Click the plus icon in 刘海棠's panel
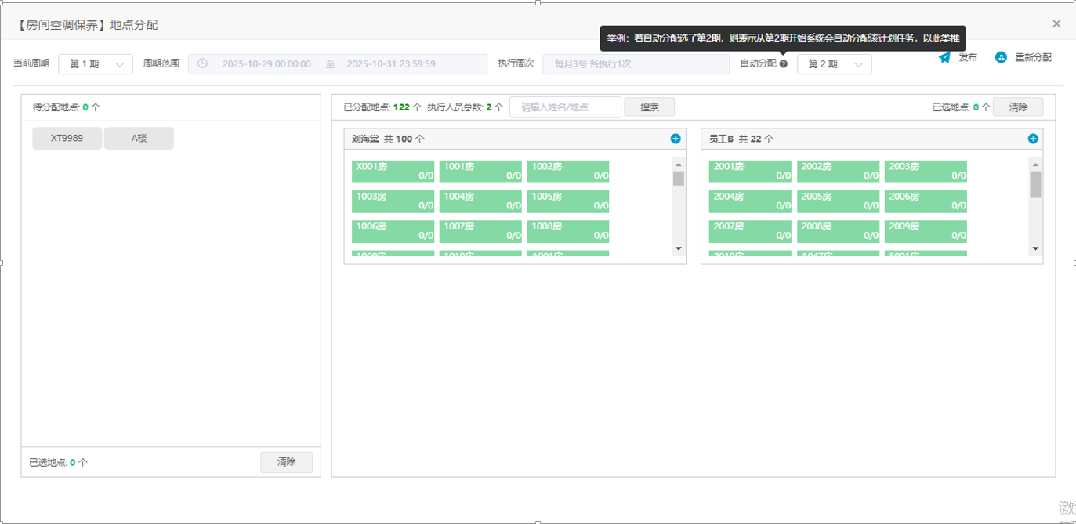Screen dimensions: 1076x524 [x=676, y=139]
